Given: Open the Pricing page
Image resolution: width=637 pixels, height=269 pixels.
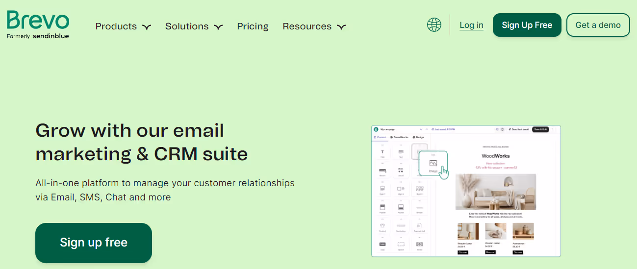Looking at the screenshot, I should 253,26.
